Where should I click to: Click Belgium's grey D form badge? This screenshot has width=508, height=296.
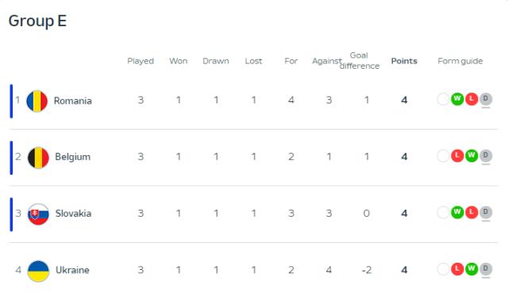485,156
